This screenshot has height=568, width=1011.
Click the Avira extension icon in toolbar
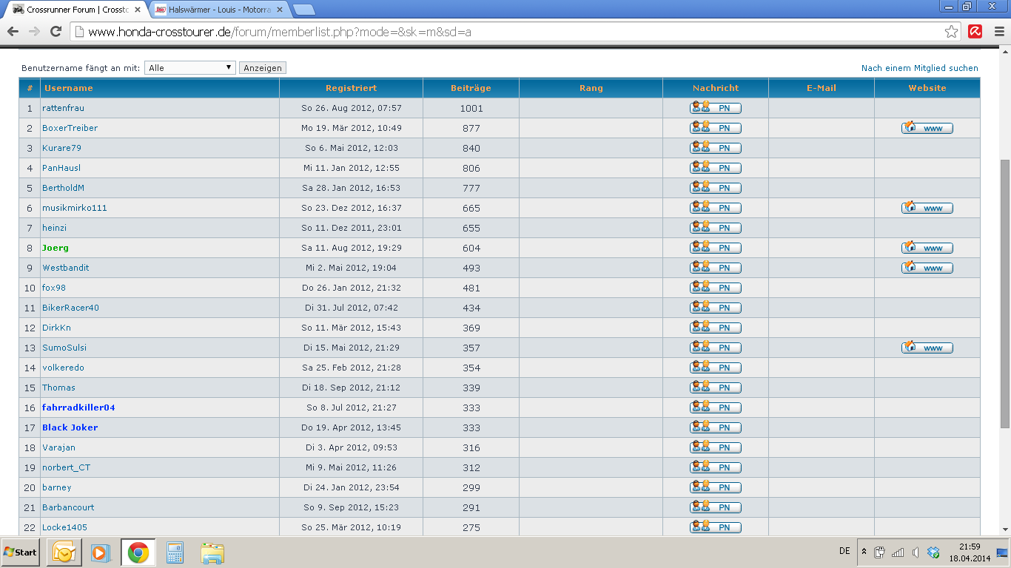[975, 32]
